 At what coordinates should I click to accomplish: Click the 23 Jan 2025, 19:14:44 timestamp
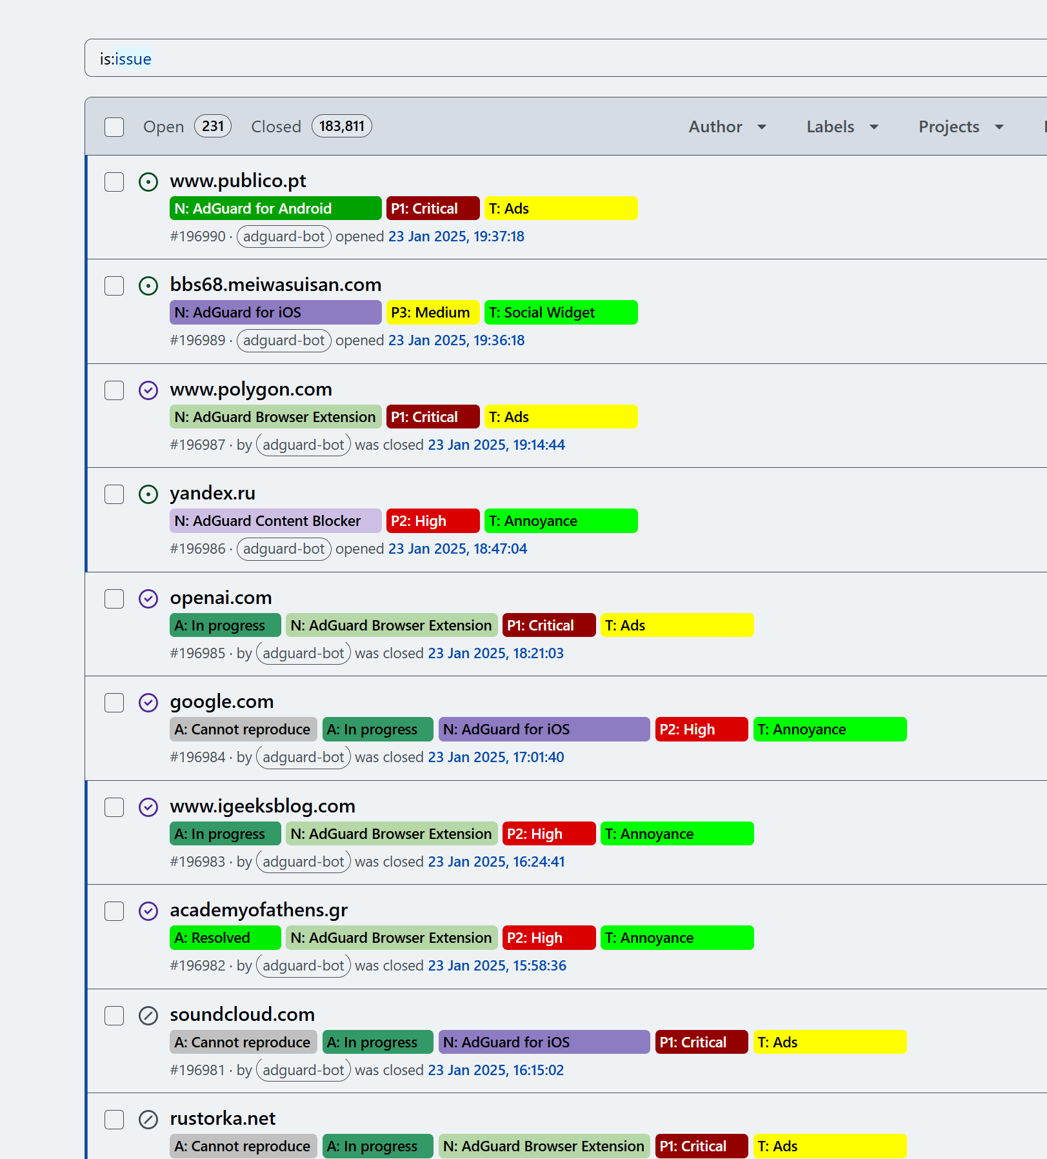[497, 445]
